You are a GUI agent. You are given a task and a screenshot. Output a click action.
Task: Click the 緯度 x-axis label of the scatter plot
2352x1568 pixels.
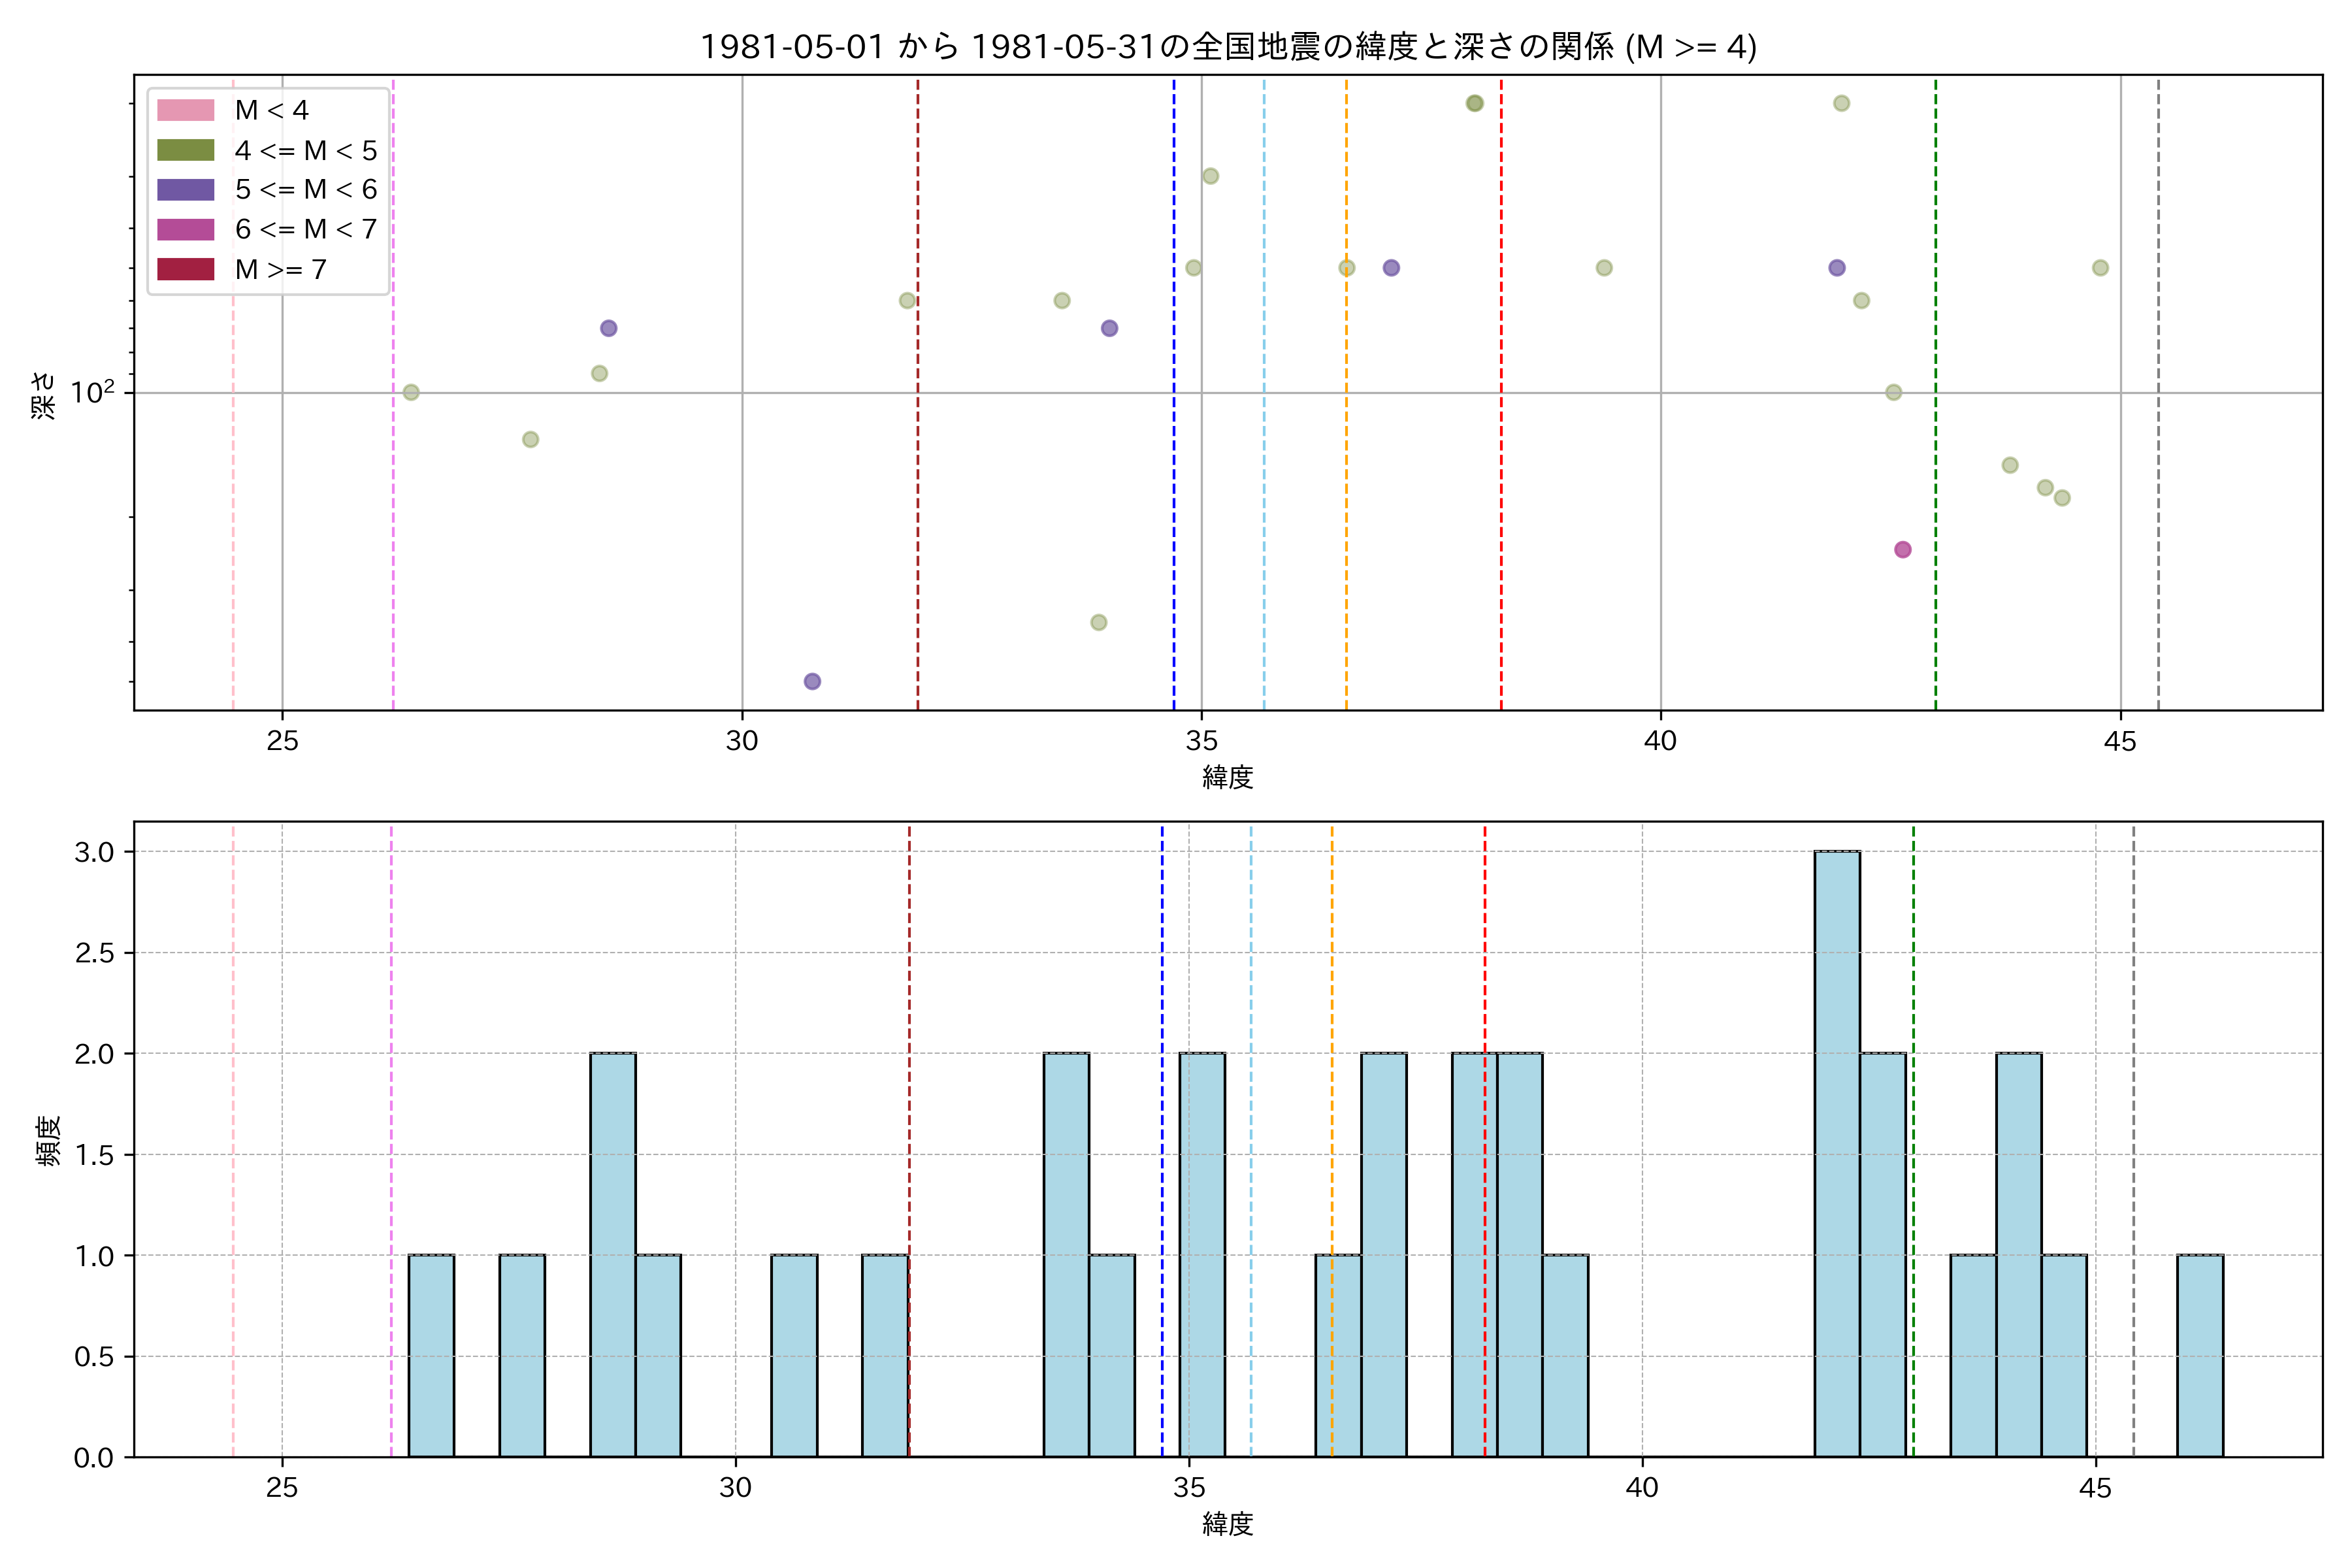pos(1227,777)
